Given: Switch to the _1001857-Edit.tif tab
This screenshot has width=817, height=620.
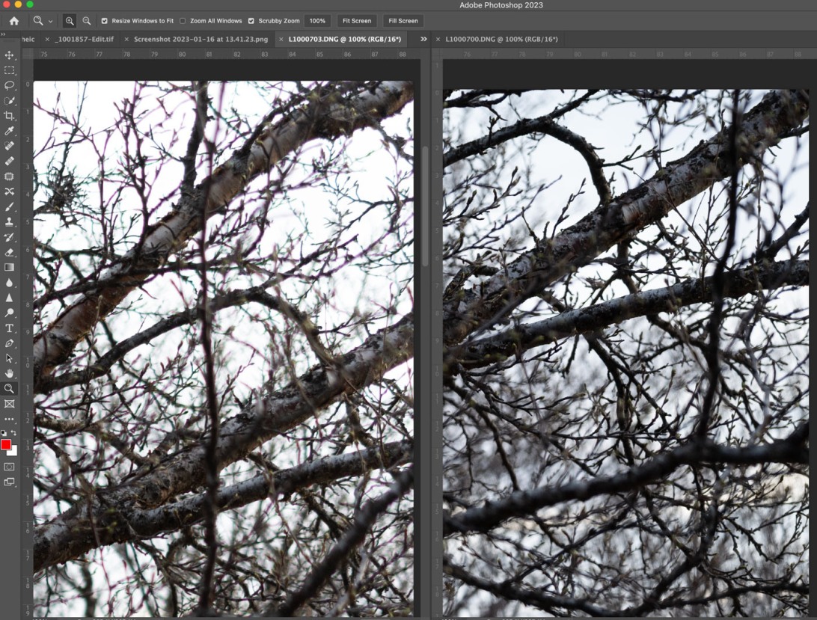Looking at the screenshot, I should 84,39.
